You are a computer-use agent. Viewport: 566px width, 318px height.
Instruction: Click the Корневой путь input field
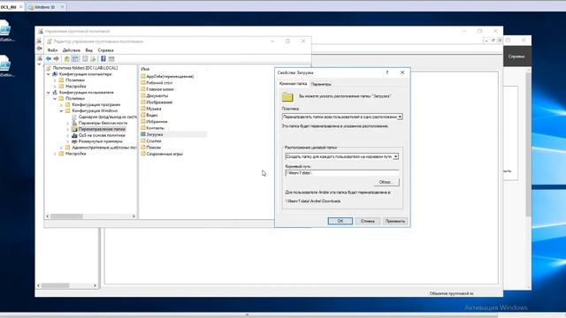point(342,173)
